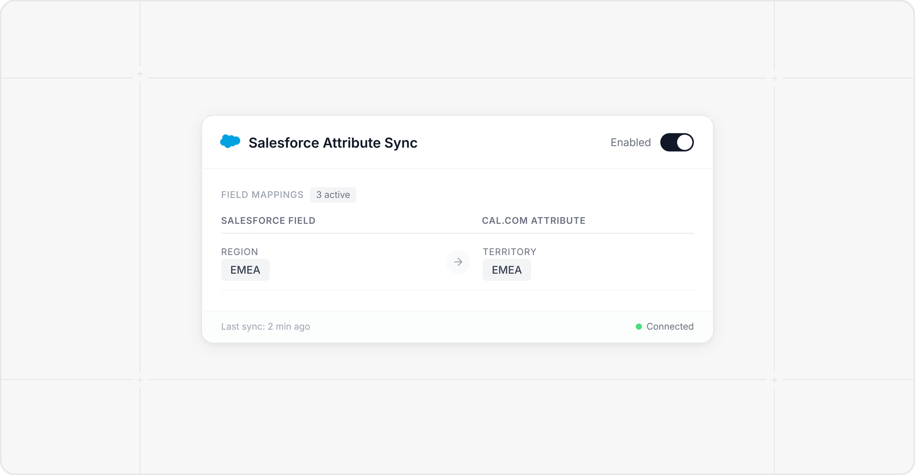Select the SALESFORCE FIELD column header
Image resolution: width=915 pixels, height=475 pixels.
click(268, 220)
